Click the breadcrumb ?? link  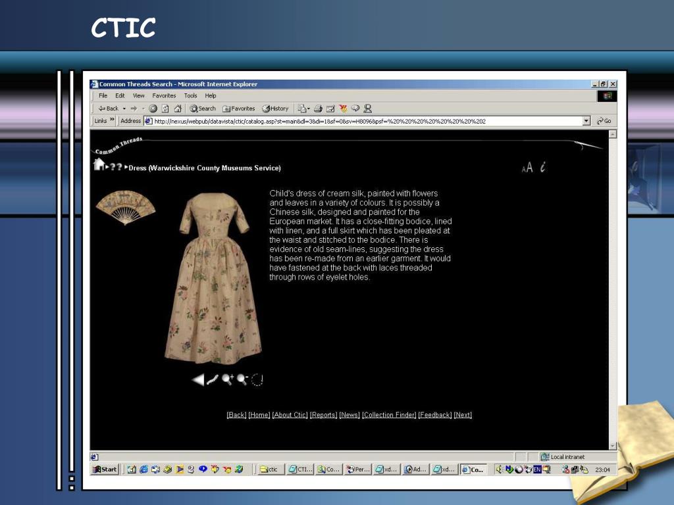tap(116, 167)
